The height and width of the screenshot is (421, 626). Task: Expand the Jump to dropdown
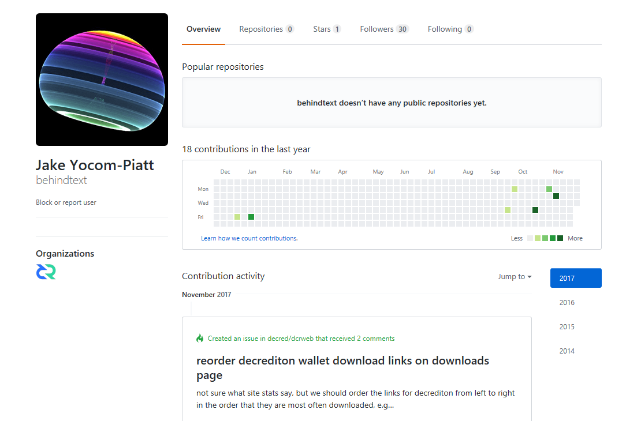click(515, 277)
